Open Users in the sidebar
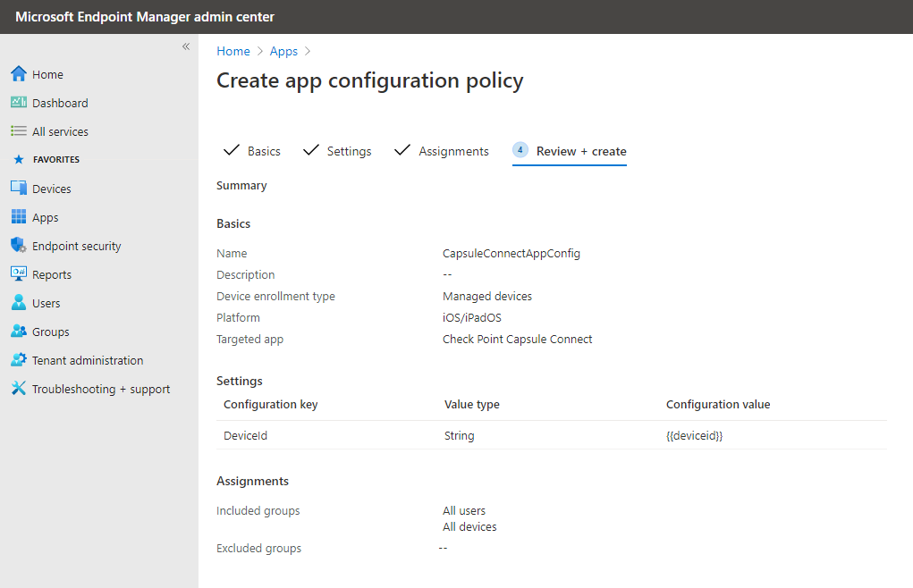The image size is (913, 588). point(46,303)
